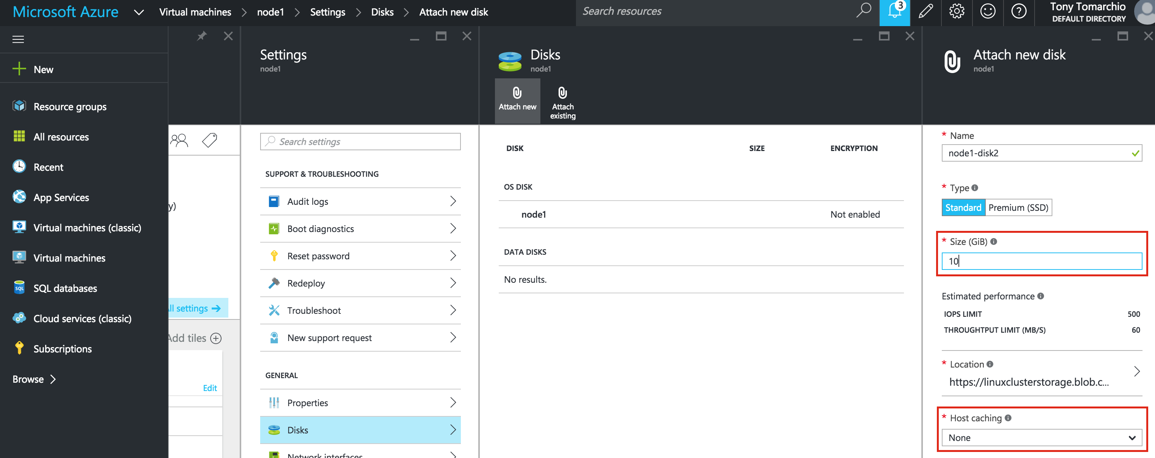Open portal settings gear icon
This screenshot has width=1155, height=458.
[956, 12]
